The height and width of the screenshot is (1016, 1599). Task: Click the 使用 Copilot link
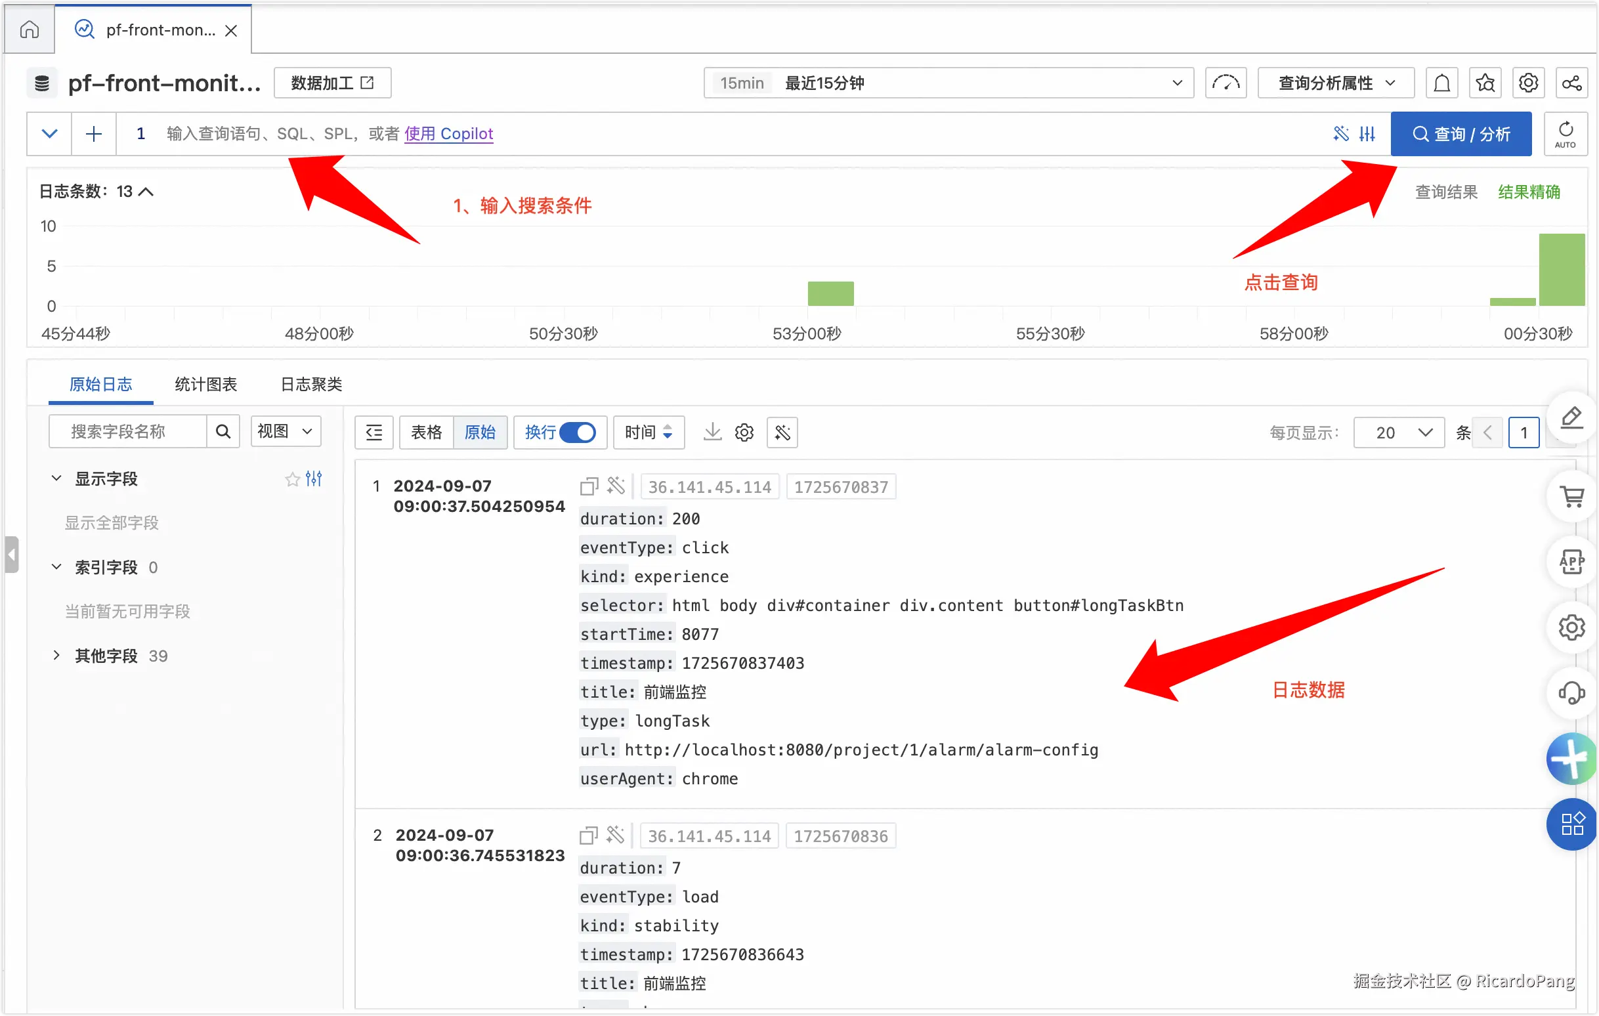pos(448,133)
